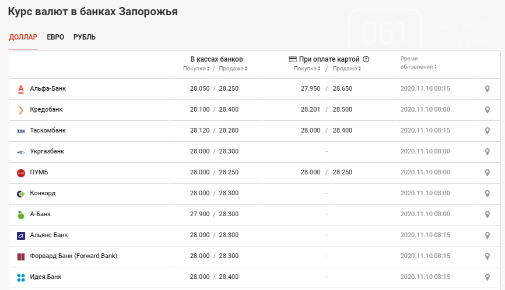Open the Конкорд link
Screen dimensions: 505x290
click(x=43, y=193)
